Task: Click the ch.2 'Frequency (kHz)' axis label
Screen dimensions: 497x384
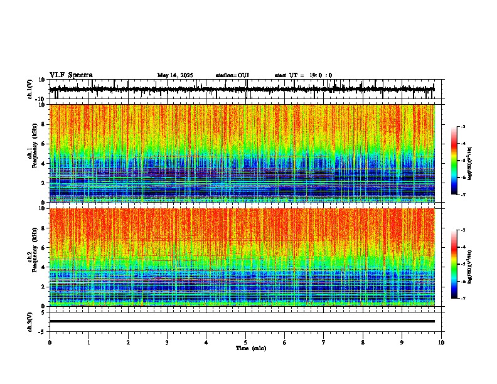Action: (35, 250)
